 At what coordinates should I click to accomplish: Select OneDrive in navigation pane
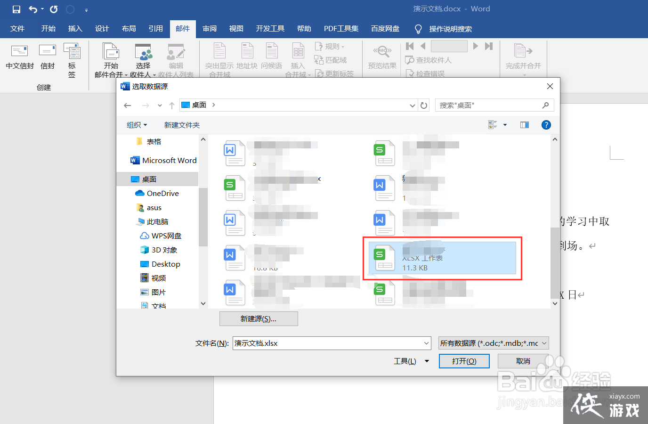pos(157,193)
